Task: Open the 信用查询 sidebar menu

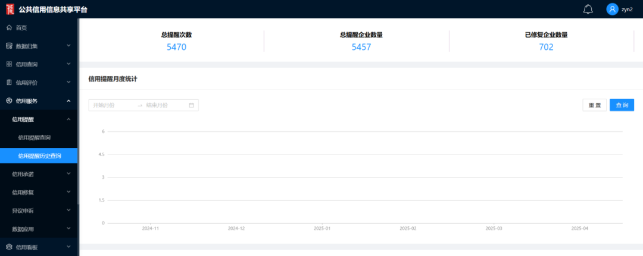Action: [27, 64]
